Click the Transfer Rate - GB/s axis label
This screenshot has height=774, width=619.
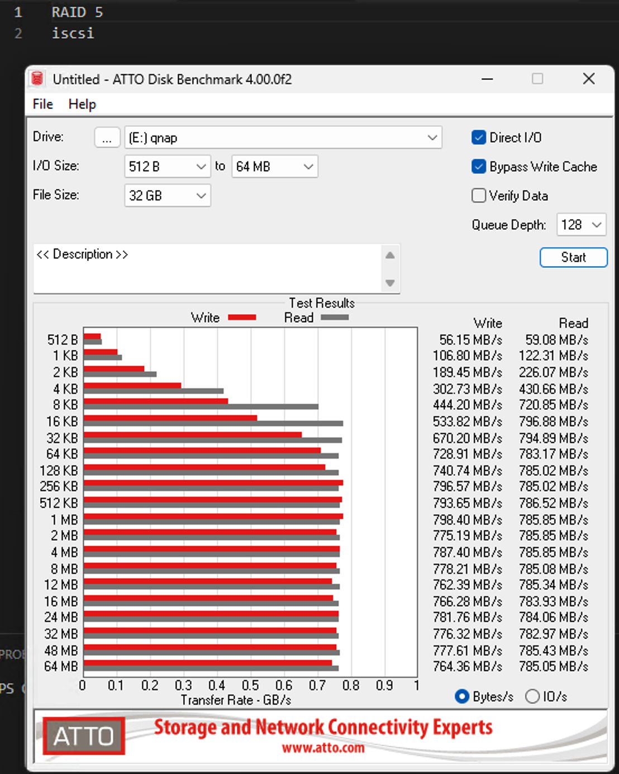coord(236,700)
